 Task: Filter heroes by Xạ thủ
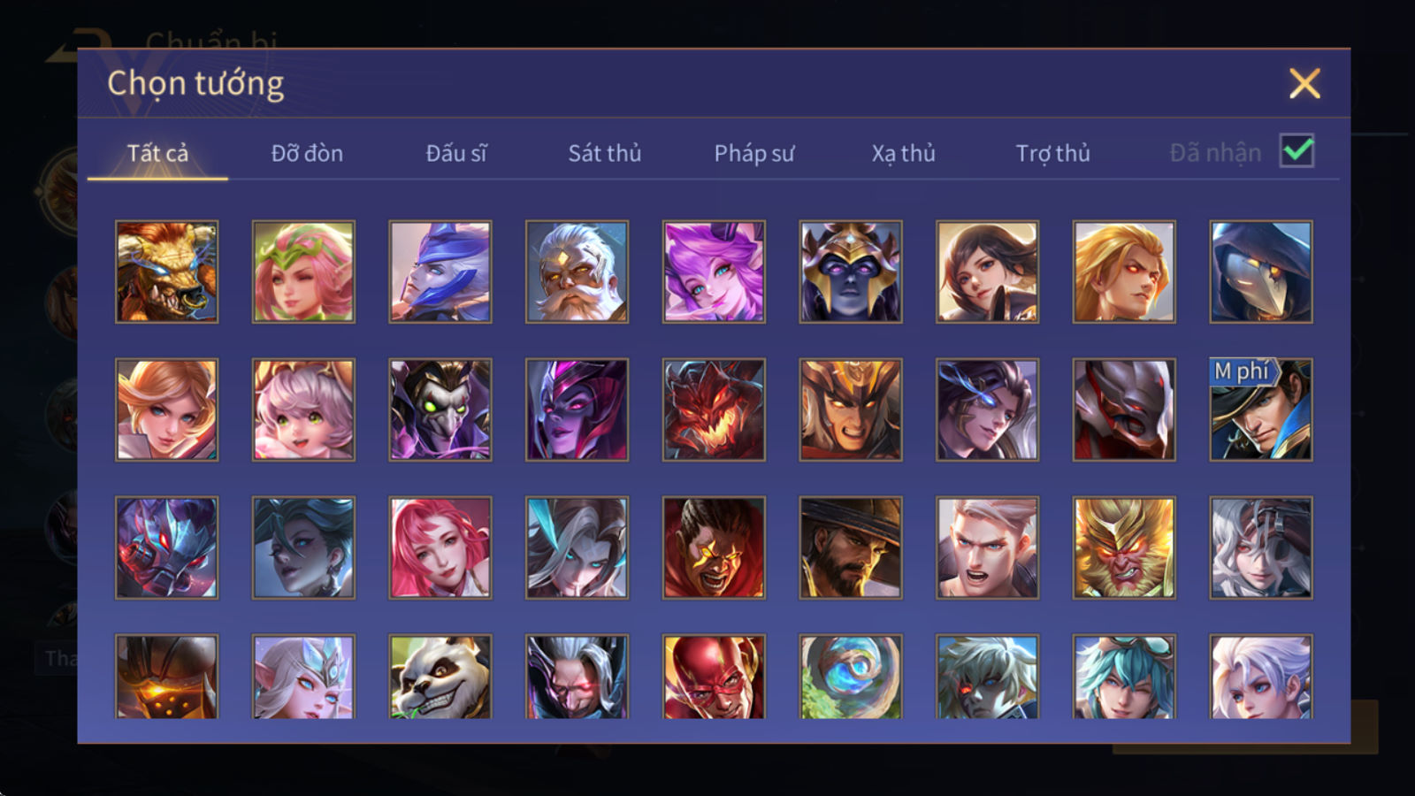coord(903,153)
